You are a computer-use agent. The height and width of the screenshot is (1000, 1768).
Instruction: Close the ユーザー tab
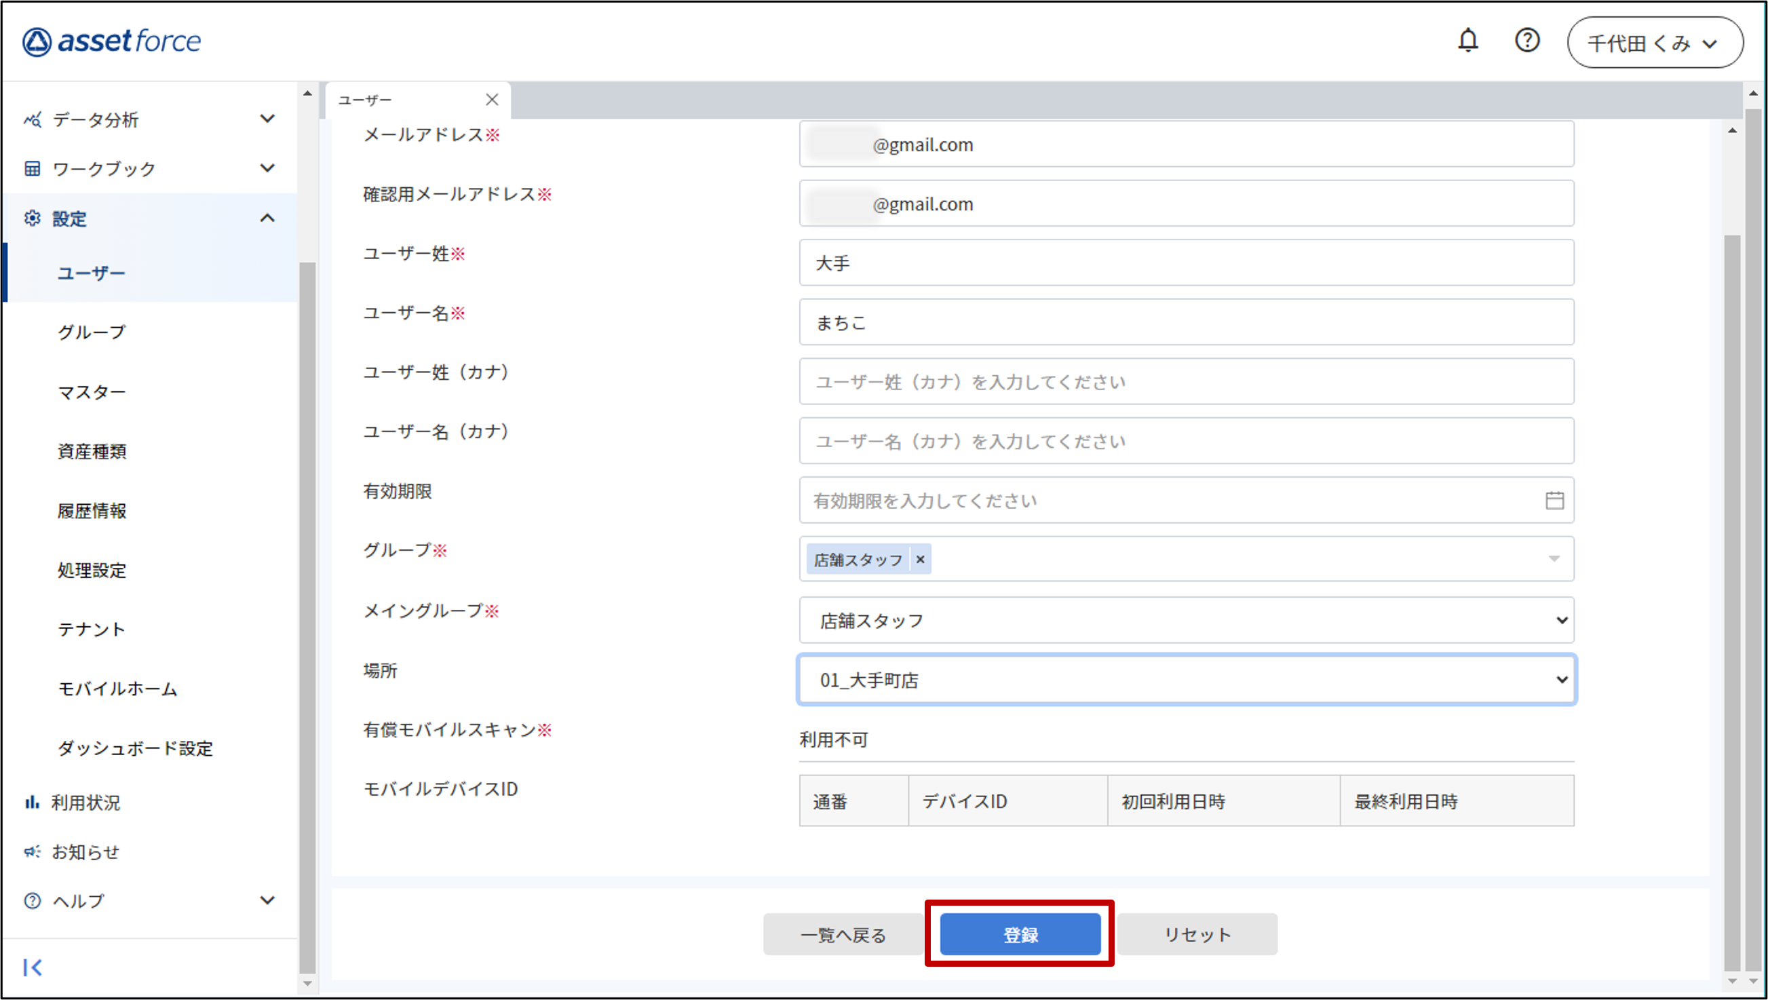492,100
